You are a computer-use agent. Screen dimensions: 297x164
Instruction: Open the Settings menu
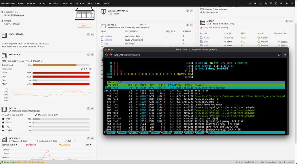pyautogui.click(x=54, y=4)
